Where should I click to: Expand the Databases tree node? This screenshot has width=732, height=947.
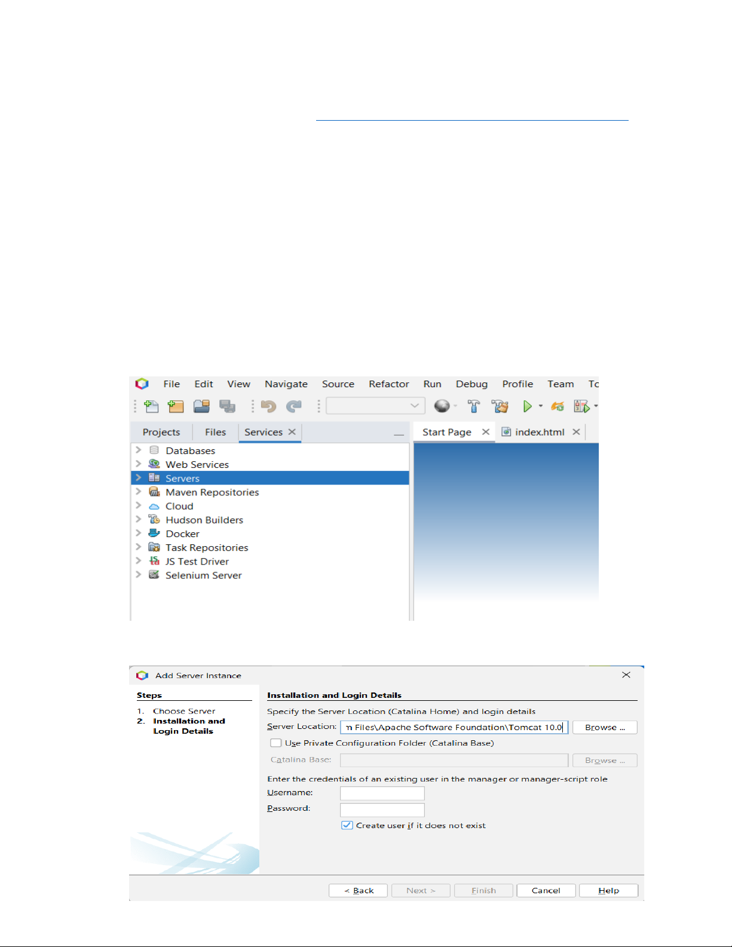point(139,450)
